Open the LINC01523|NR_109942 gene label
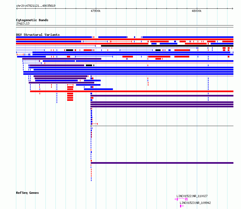 [x=195, y=203]
